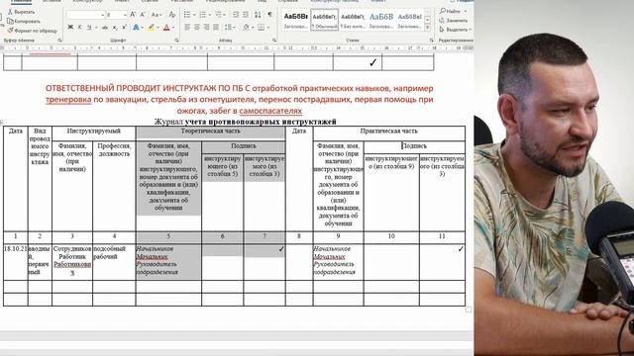The height and width of the screenshot is (356, 634).
Task: Open the Буфер обмена pane launcher
Action: click(x=59, y=41)
